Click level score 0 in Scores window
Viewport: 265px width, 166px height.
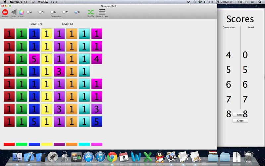[x=245, y=55]
